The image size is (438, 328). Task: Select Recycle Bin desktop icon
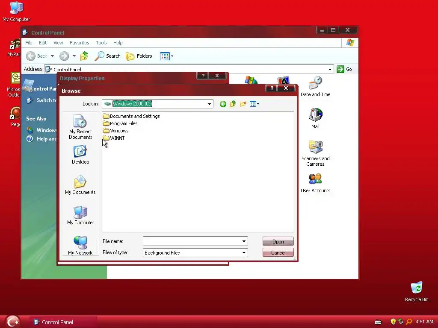point(417,291)
